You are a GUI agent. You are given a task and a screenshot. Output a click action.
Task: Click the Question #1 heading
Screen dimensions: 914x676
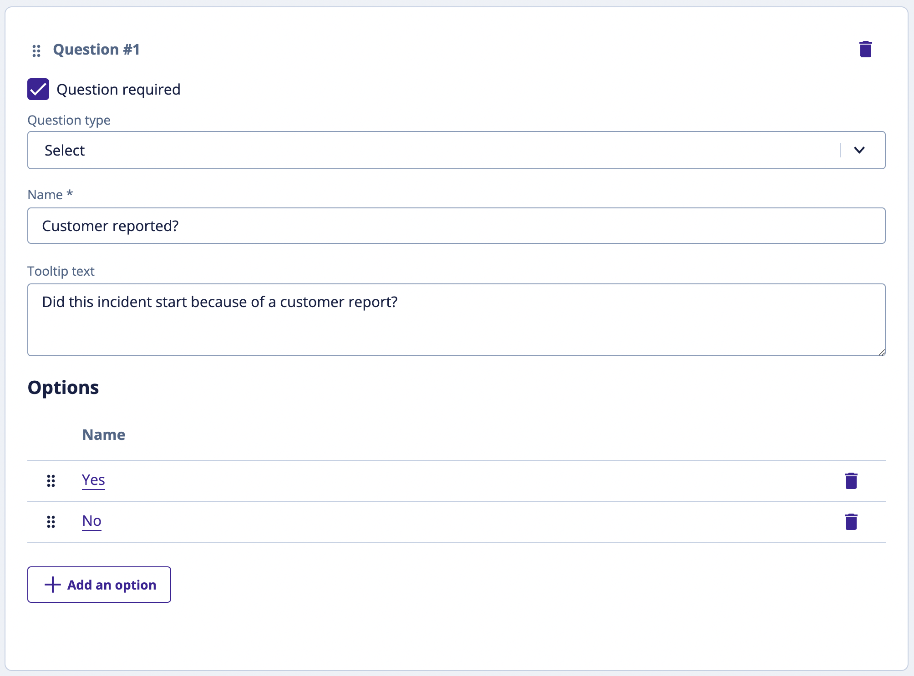tap(96, 50)
